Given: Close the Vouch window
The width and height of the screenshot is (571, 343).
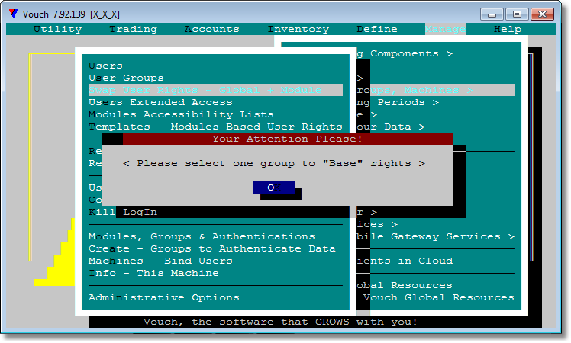Looking at the screenshot, I should (542, 14).
